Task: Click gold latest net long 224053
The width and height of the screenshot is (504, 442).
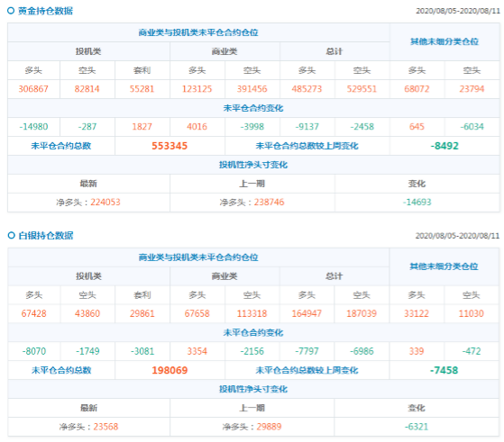Action: (x=105, y=202)
